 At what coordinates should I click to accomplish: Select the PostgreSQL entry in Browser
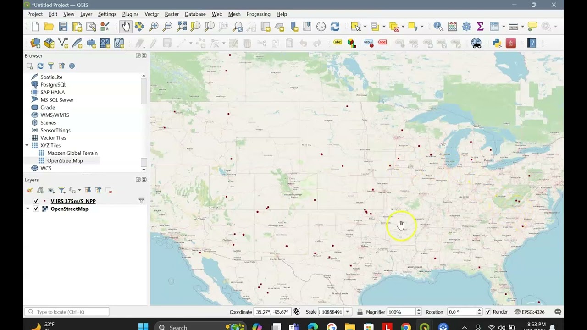click(x=53, y=85)
